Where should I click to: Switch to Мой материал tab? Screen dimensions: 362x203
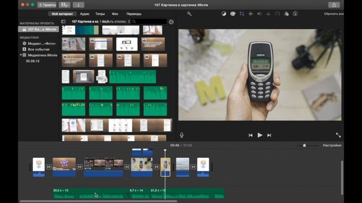(x=62, y=14)
